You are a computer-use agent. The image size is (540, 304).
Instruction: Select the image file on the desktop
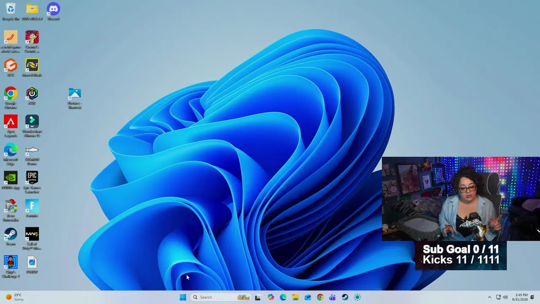click(32, 265)
